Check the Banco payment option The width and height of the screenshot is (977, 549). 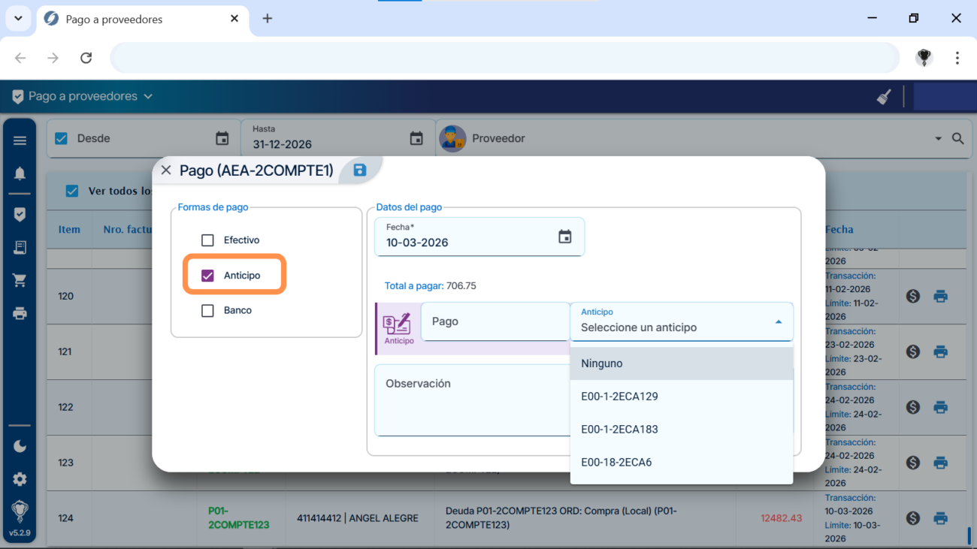click(x=208, y=310)
